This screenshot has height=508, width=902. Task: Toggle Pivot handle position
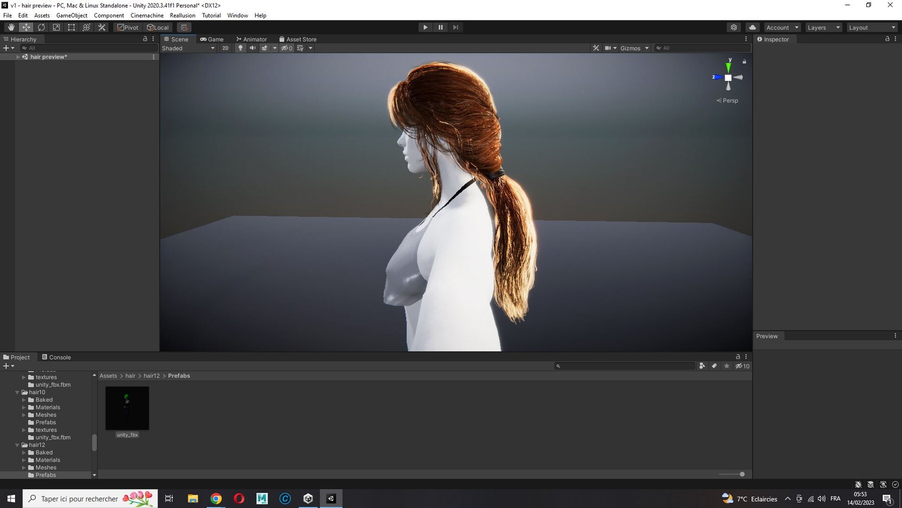coord(128,28)
